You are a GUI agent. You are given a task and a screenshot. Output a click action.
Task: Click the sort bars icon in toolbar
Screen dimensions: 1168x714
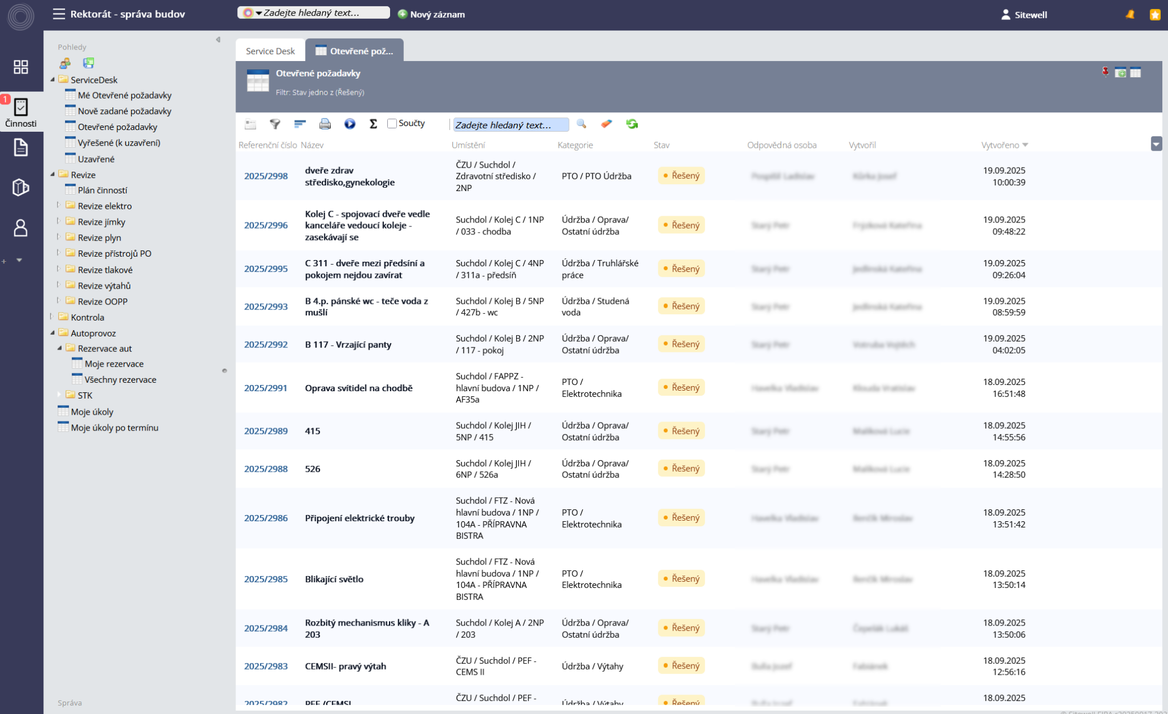click(x=300, y=124)
